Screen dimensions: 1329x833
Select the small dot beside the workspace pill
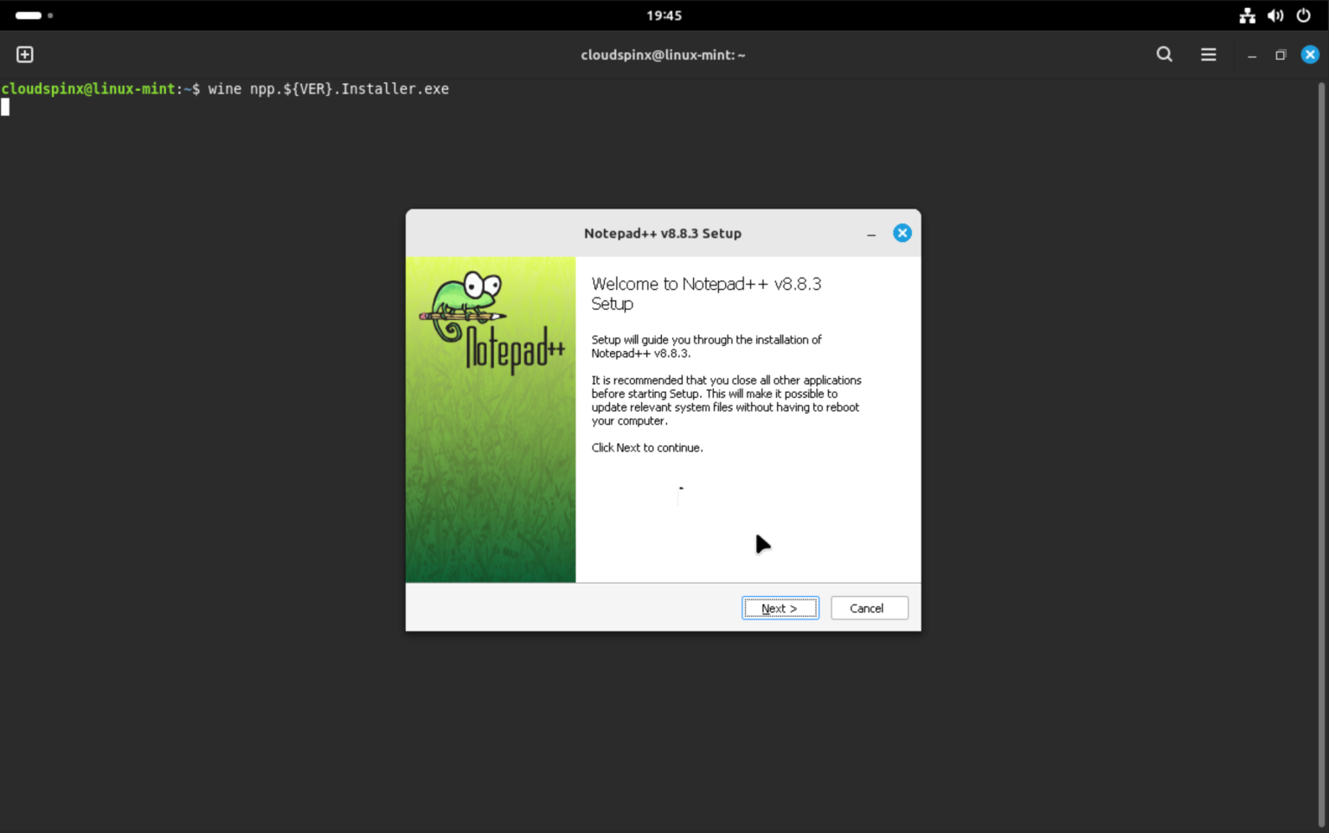(49, 15)
